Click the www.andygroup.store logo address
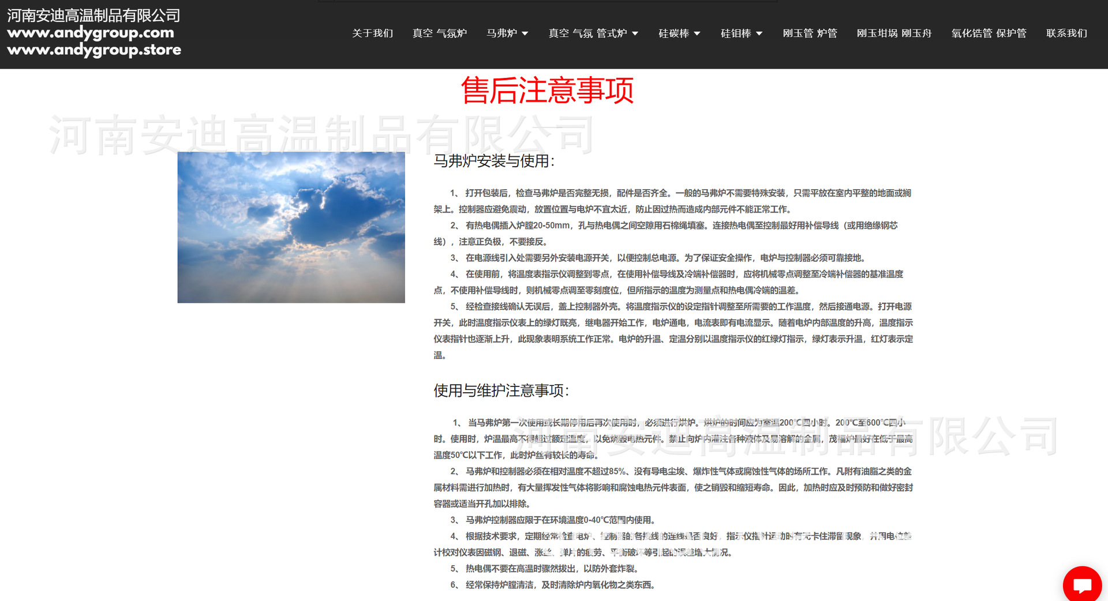 [x=94, y=50]
